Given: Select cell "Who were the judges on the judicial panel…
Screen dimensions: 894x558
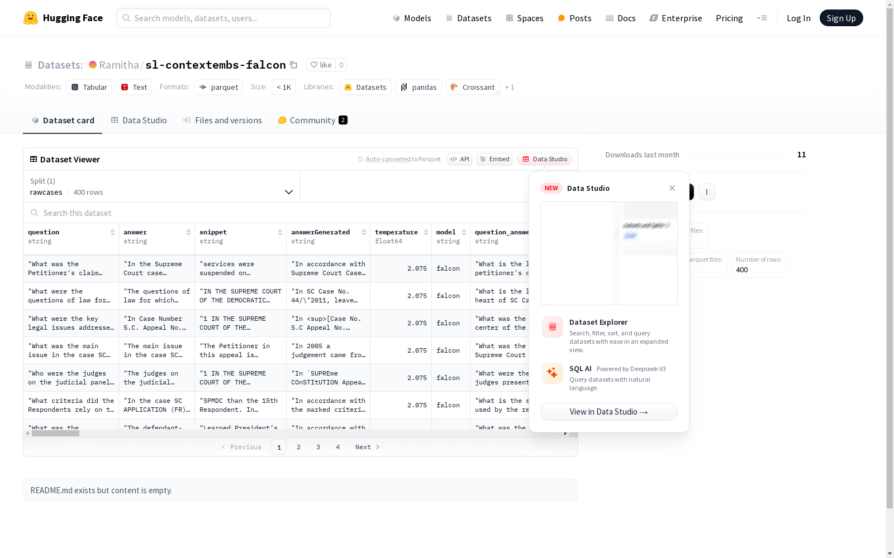Looking at the screenshot, I should 71,378.
